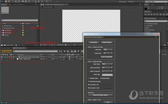
Task: Select ###Comp 1 in Project panel
Action: 8,26
